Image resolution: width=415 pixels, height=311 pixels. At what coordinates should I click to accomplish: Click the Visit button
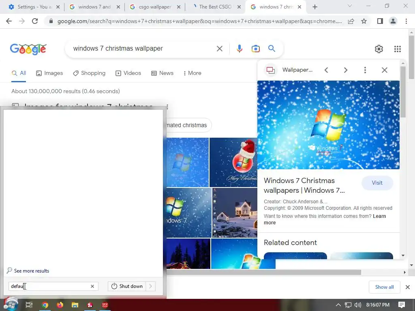[377, 183]
